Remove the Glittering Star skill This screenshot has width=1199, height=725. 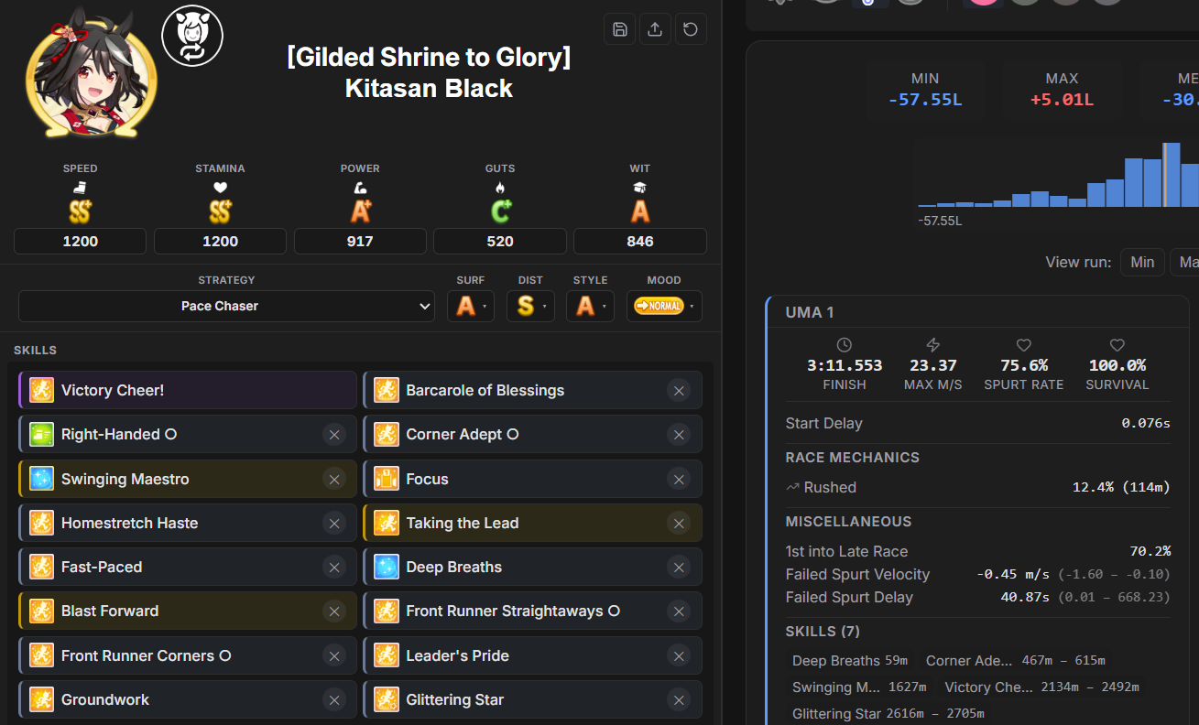[679, 700]
